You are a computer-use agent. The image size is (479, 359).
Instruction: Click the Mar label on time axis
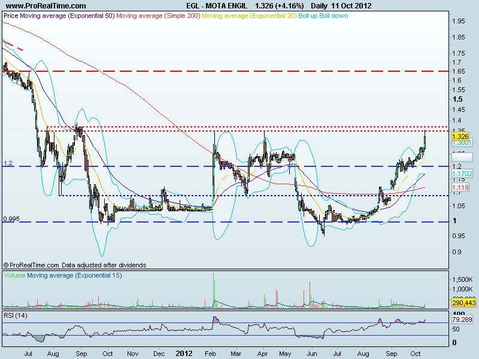click(235, 354)
